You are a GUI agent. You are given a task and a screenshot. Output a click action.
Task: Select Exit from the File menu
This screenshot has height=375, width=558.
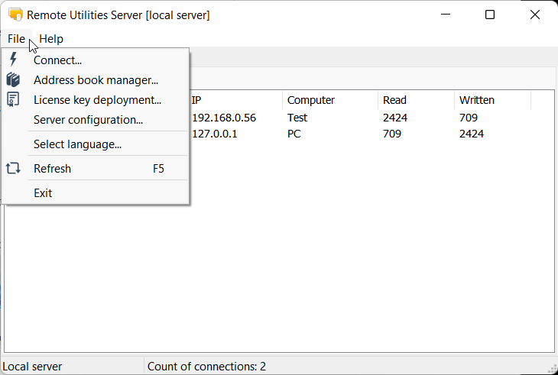(43, 193)
